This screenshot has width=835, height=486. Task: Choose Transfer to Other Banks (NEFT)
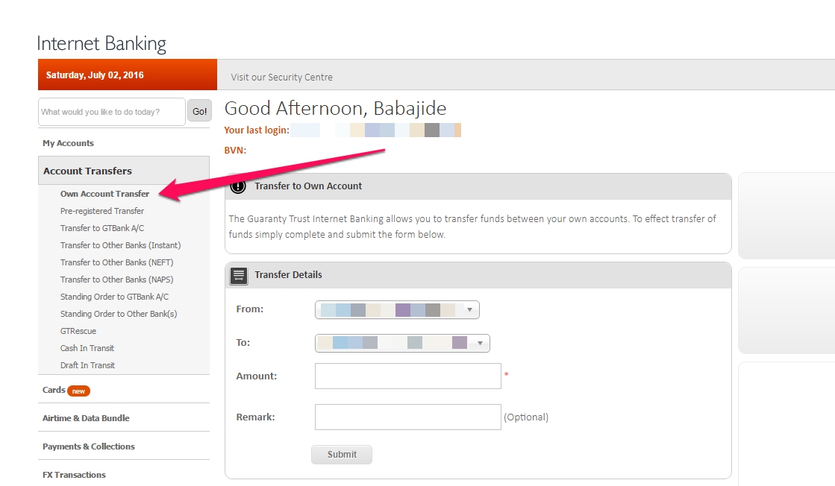(x=116, y=262)
